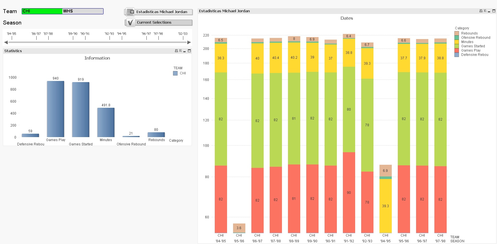
Task: Click the table icon beside Estadisticas Michael Jordan button
Action: pos(130,12)
